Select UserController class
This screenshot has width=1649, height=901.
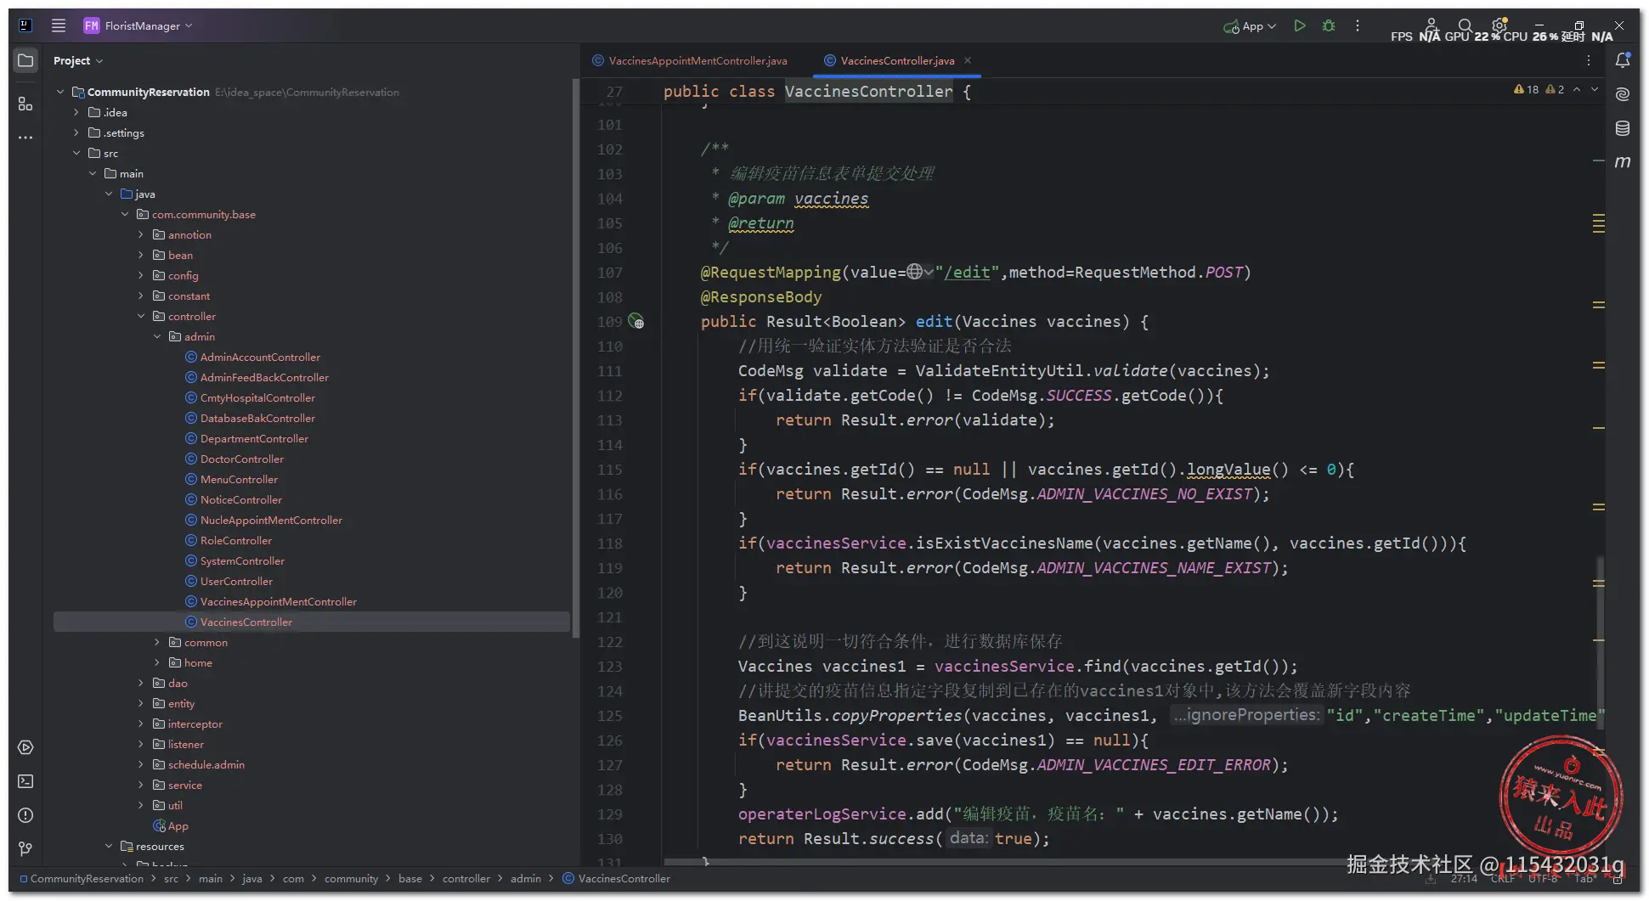236,581
